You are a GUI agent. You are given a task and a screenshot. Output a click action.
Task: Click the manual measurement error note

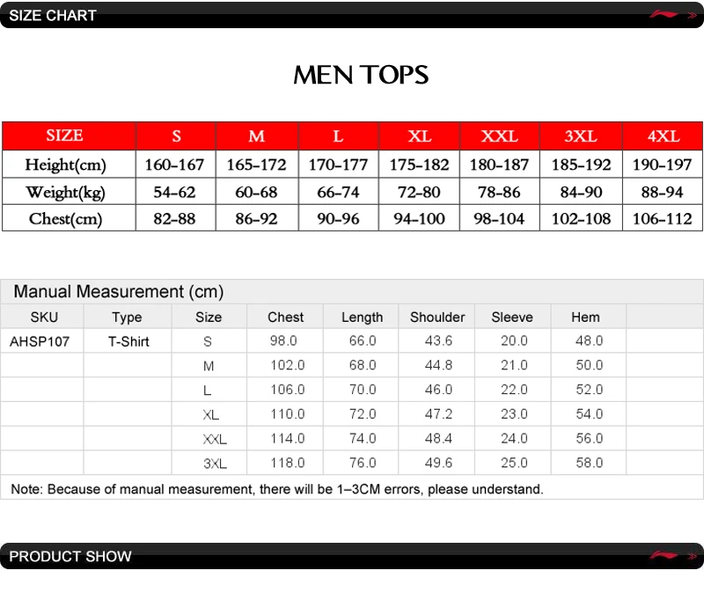coord(277,489)
